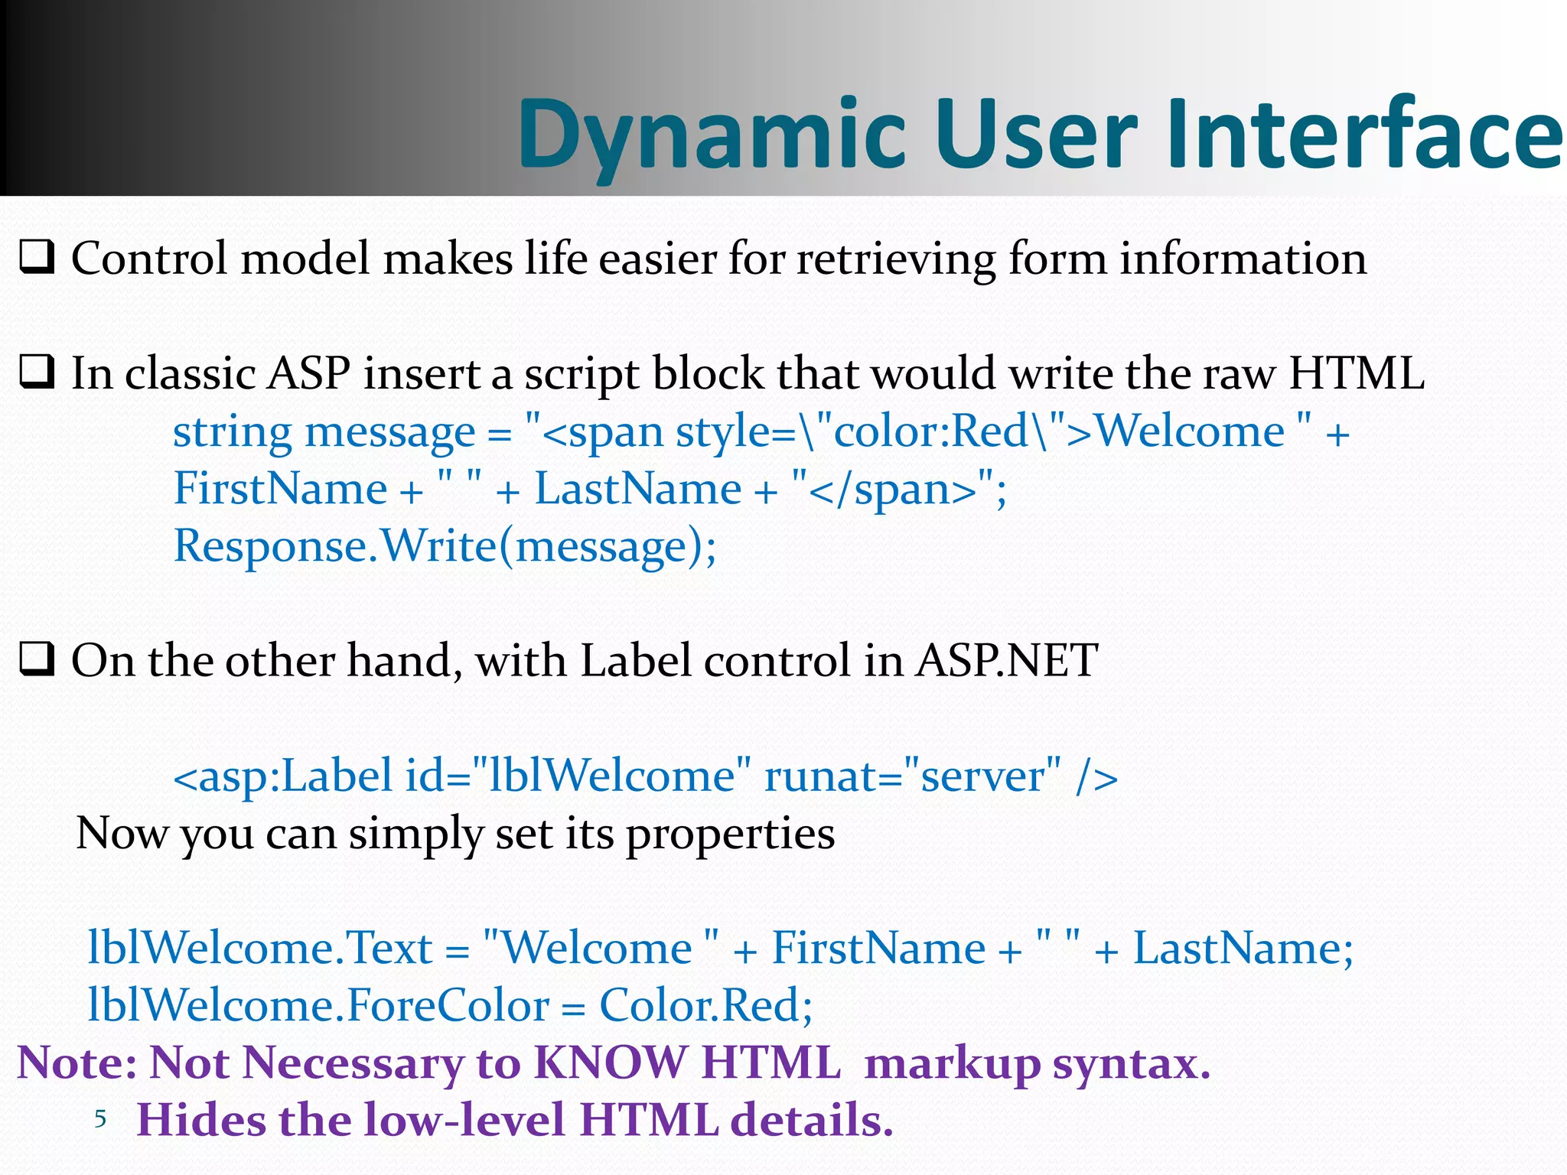Click the 'lblWelcome.ForeColor = Color.Red;' code line
This screenshot has height=1175, width=1567.
pyautogui.click(x=450, y=1005)
